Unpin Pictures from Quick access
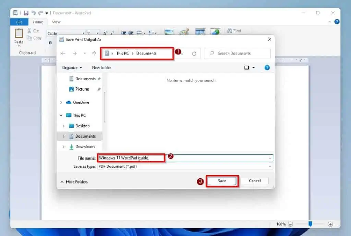 click(99, 89)
